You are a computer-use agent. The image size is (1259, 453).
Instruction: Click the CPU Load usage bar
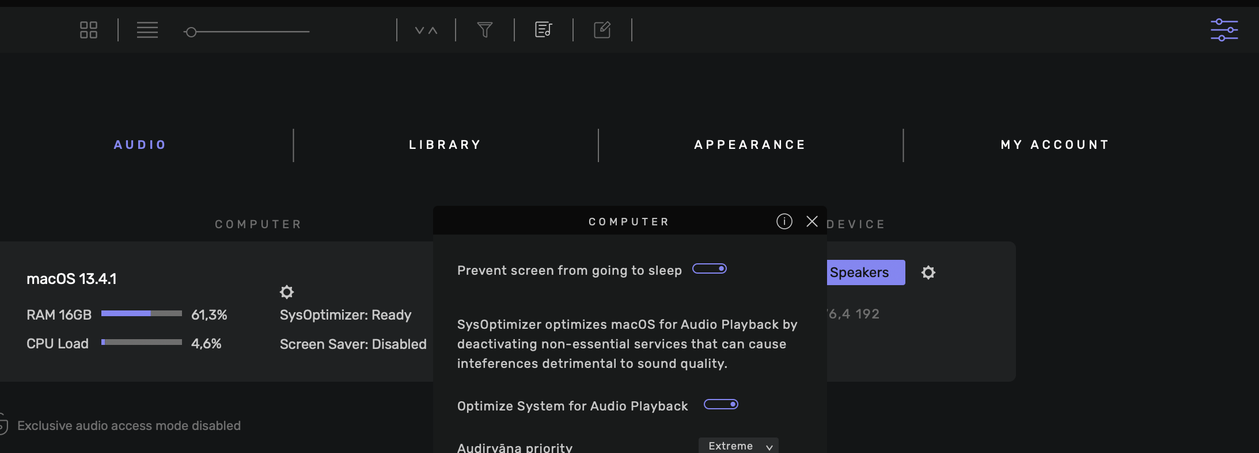pyautogui.click(x=142, y=342)
